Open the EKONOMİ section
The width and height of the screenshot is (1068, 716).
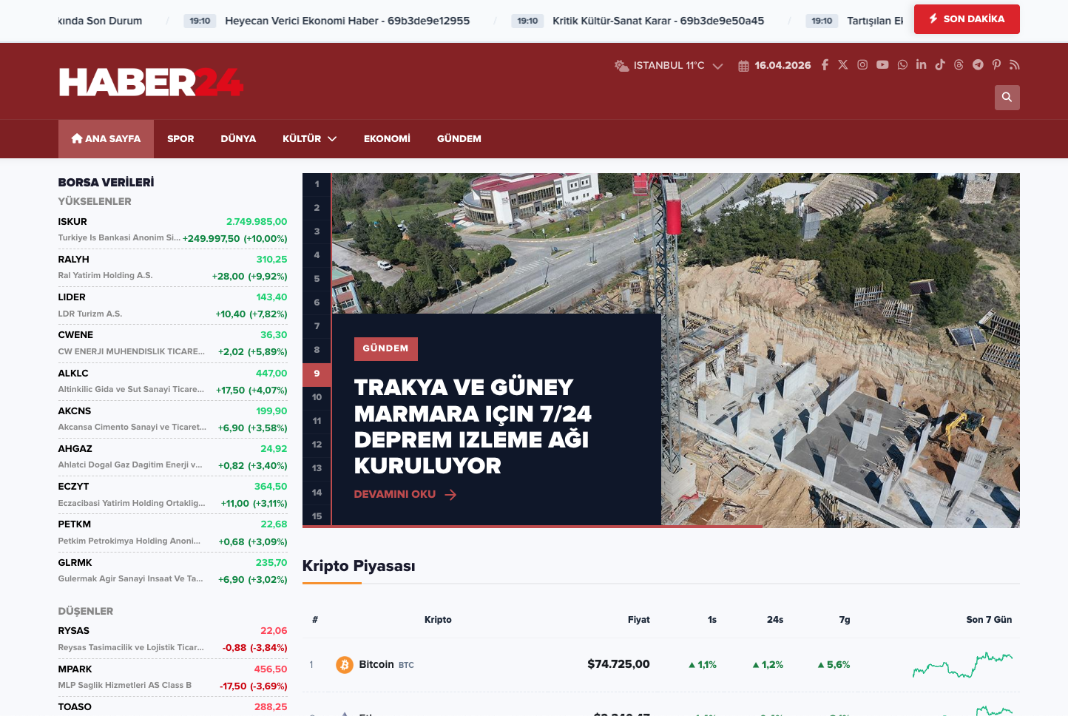[387, 139]
